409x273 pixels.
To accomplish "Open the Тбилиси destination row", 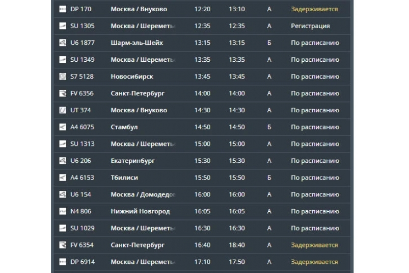I will [124, 178].
